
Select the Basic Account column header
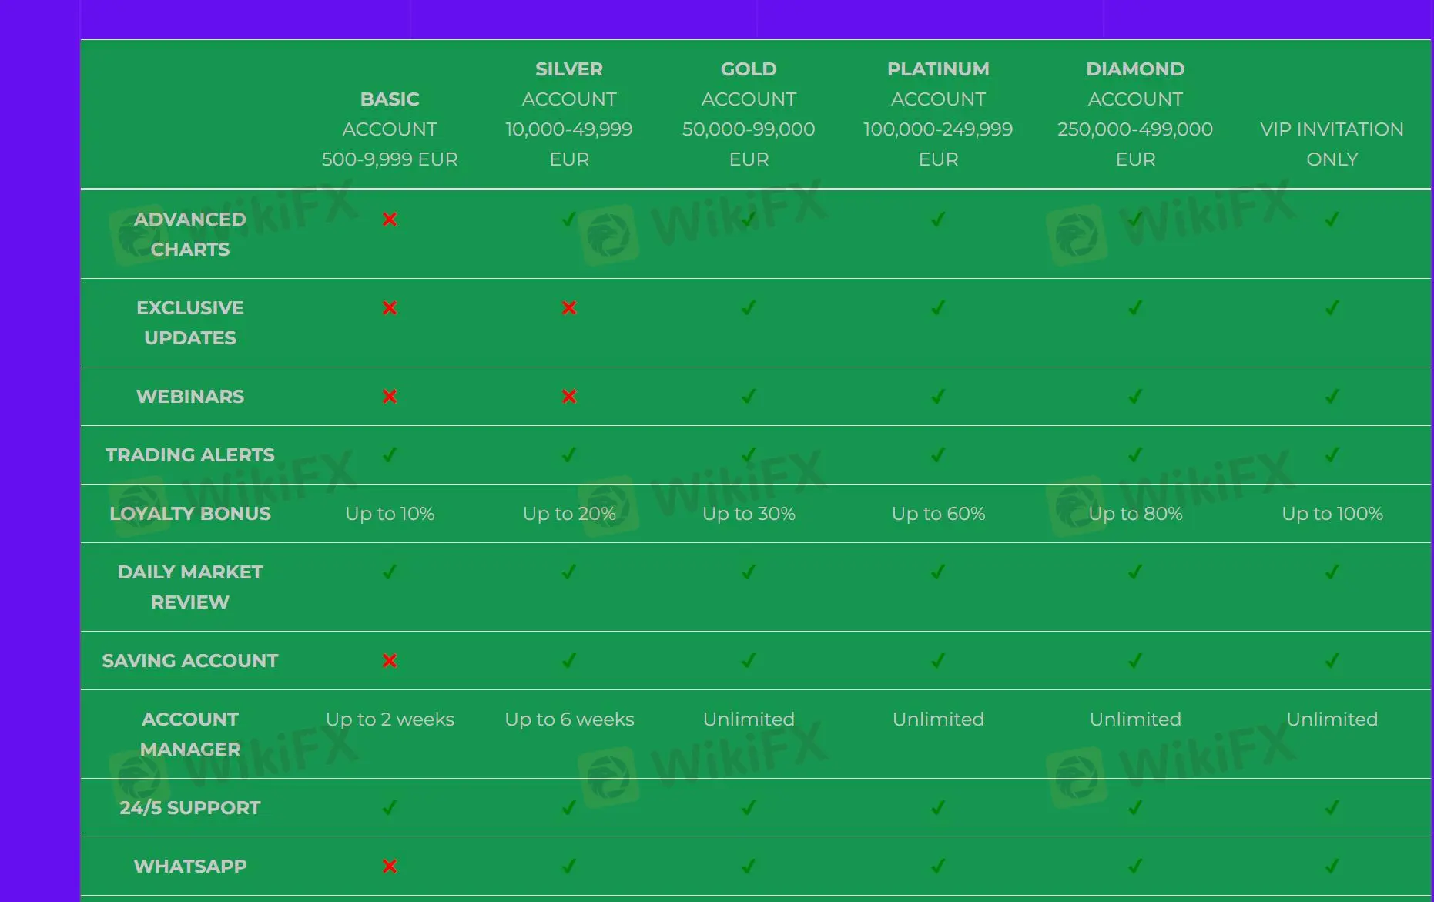click(390, 129)
